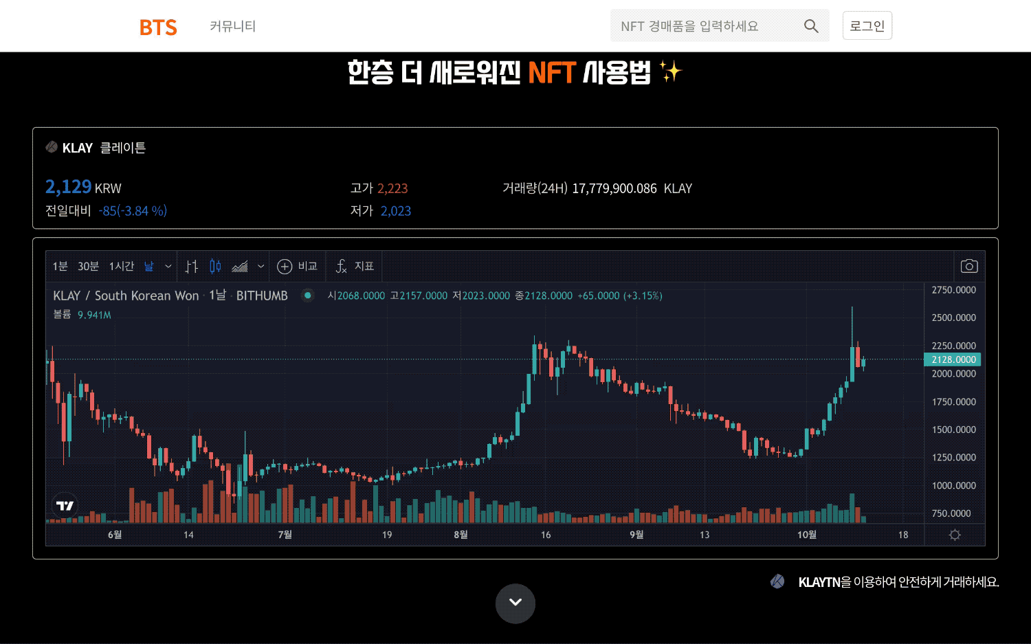Click the BITHUMB exchange label
This screenshot has width=1031, height=644.
(x=262, y=296)
